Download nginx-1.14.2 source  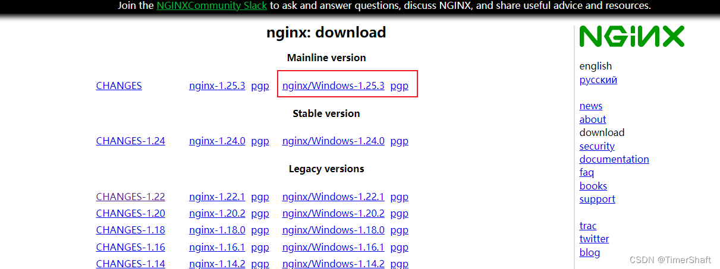pos(217,263)
